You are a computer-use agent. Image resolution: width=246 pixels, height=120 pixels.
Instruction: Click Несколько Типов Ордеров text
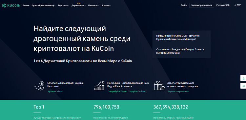click(x=128, y=85)
